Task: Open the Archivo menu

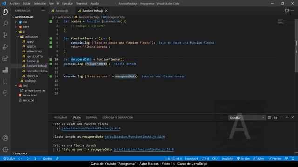Action: 14,3
